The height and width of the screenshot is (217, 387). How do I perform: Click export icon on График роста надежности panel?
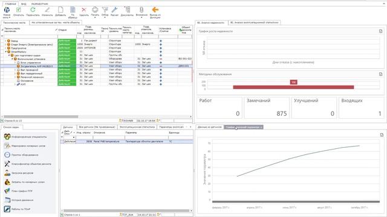[x=380, y=31]
